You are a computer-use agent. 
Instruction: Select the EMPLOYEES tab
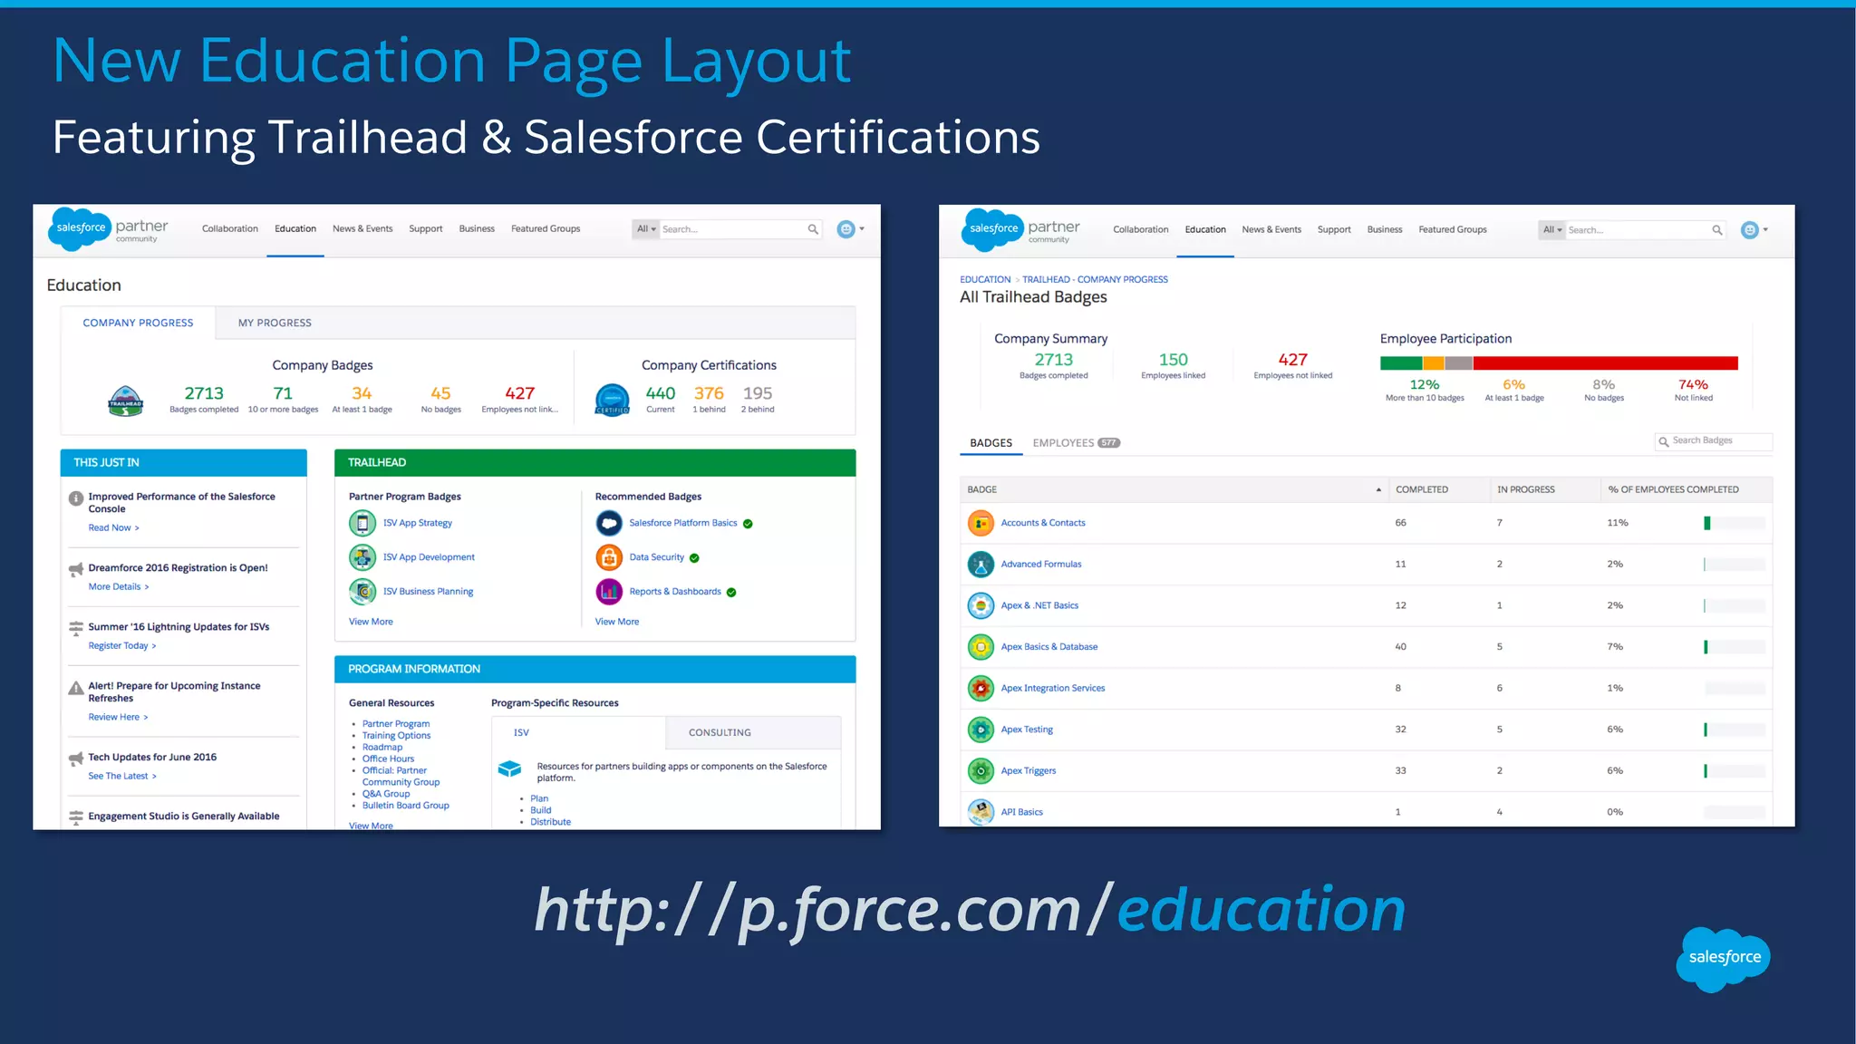(1076, 443)
